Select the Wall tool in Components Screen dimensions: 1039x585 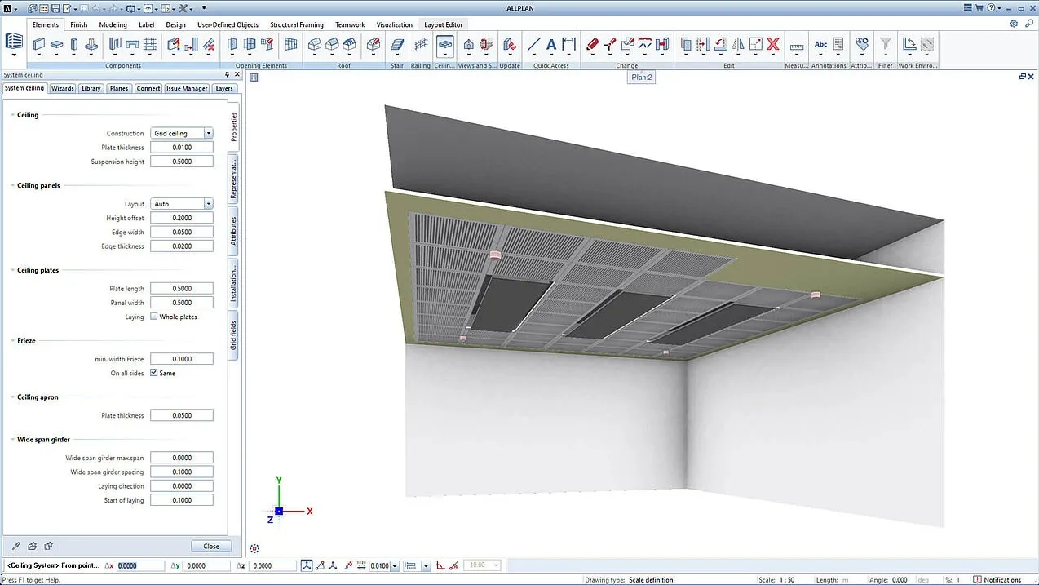[x=38, y=45]
